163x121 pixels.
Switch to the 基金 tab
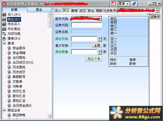pos(39,10)
